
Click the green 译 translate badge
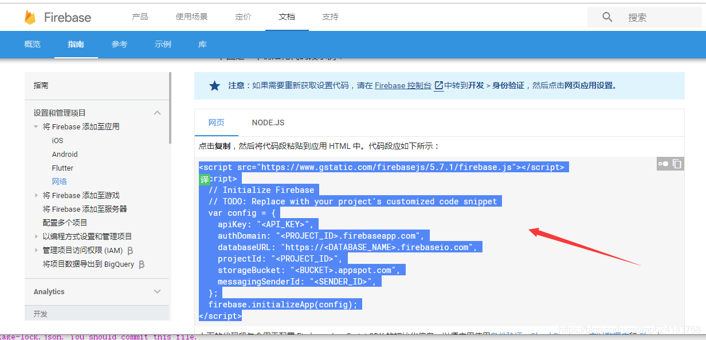point(205,179)
